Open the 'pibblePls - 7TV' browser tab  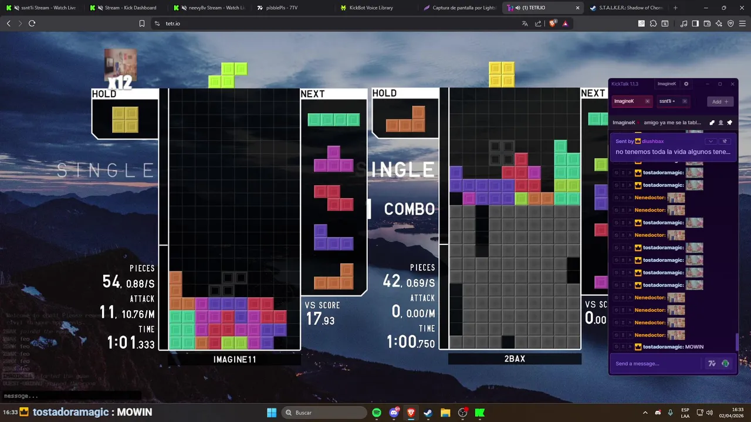pyautogui.click(x=293, y=8)
